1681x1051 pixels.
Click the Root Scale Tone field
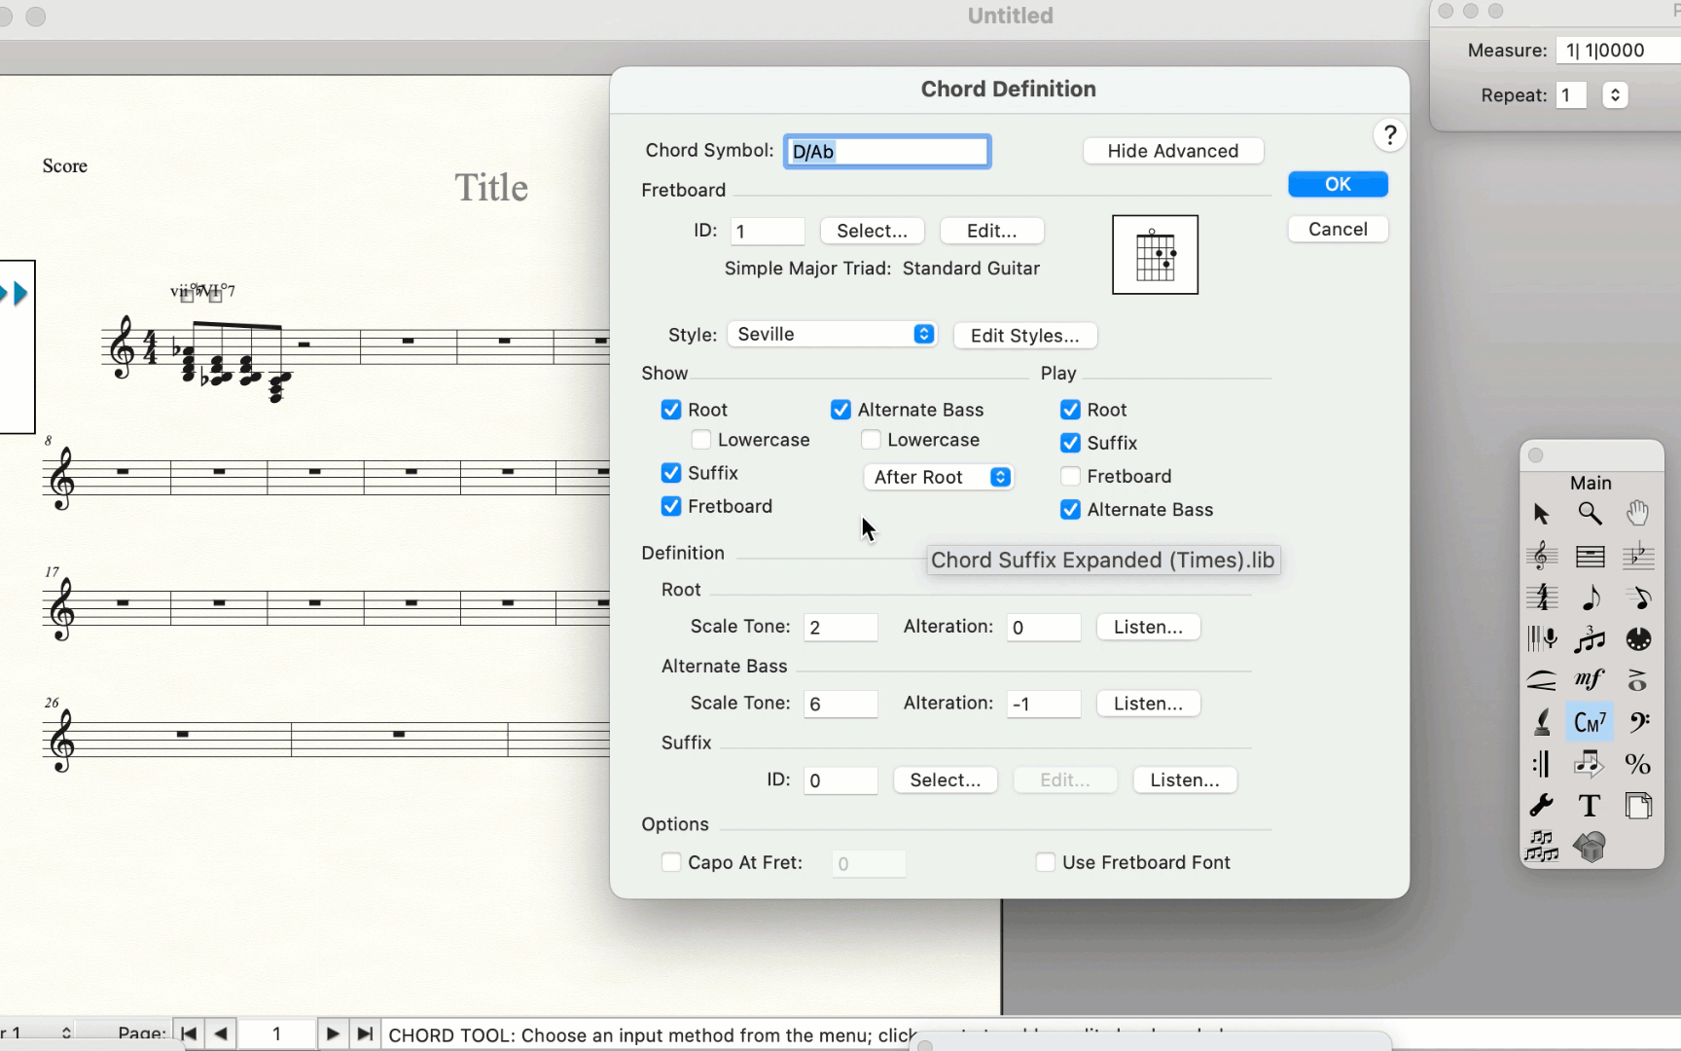tap(841, 628)
